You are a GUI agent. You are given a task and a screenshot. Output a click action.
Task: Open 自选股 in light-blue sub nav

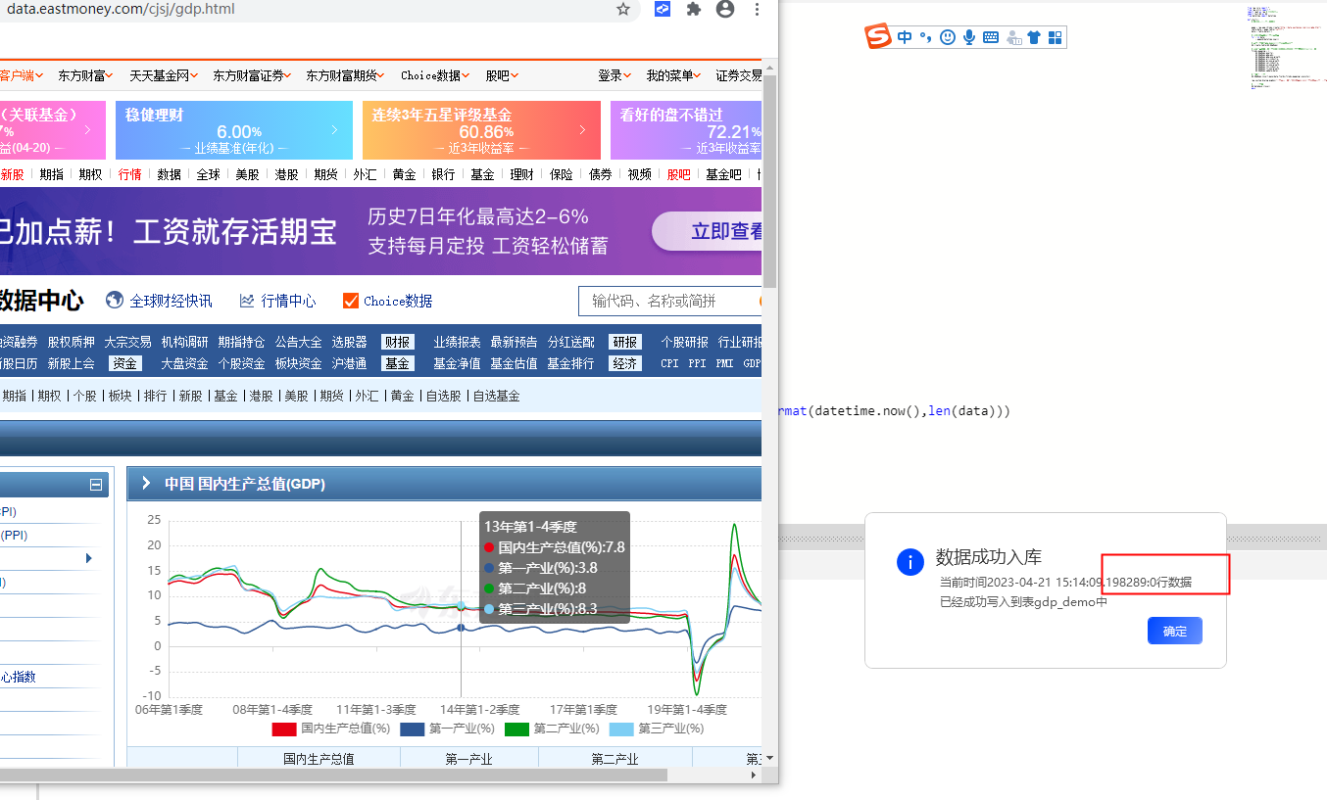(x=443, y=396)
